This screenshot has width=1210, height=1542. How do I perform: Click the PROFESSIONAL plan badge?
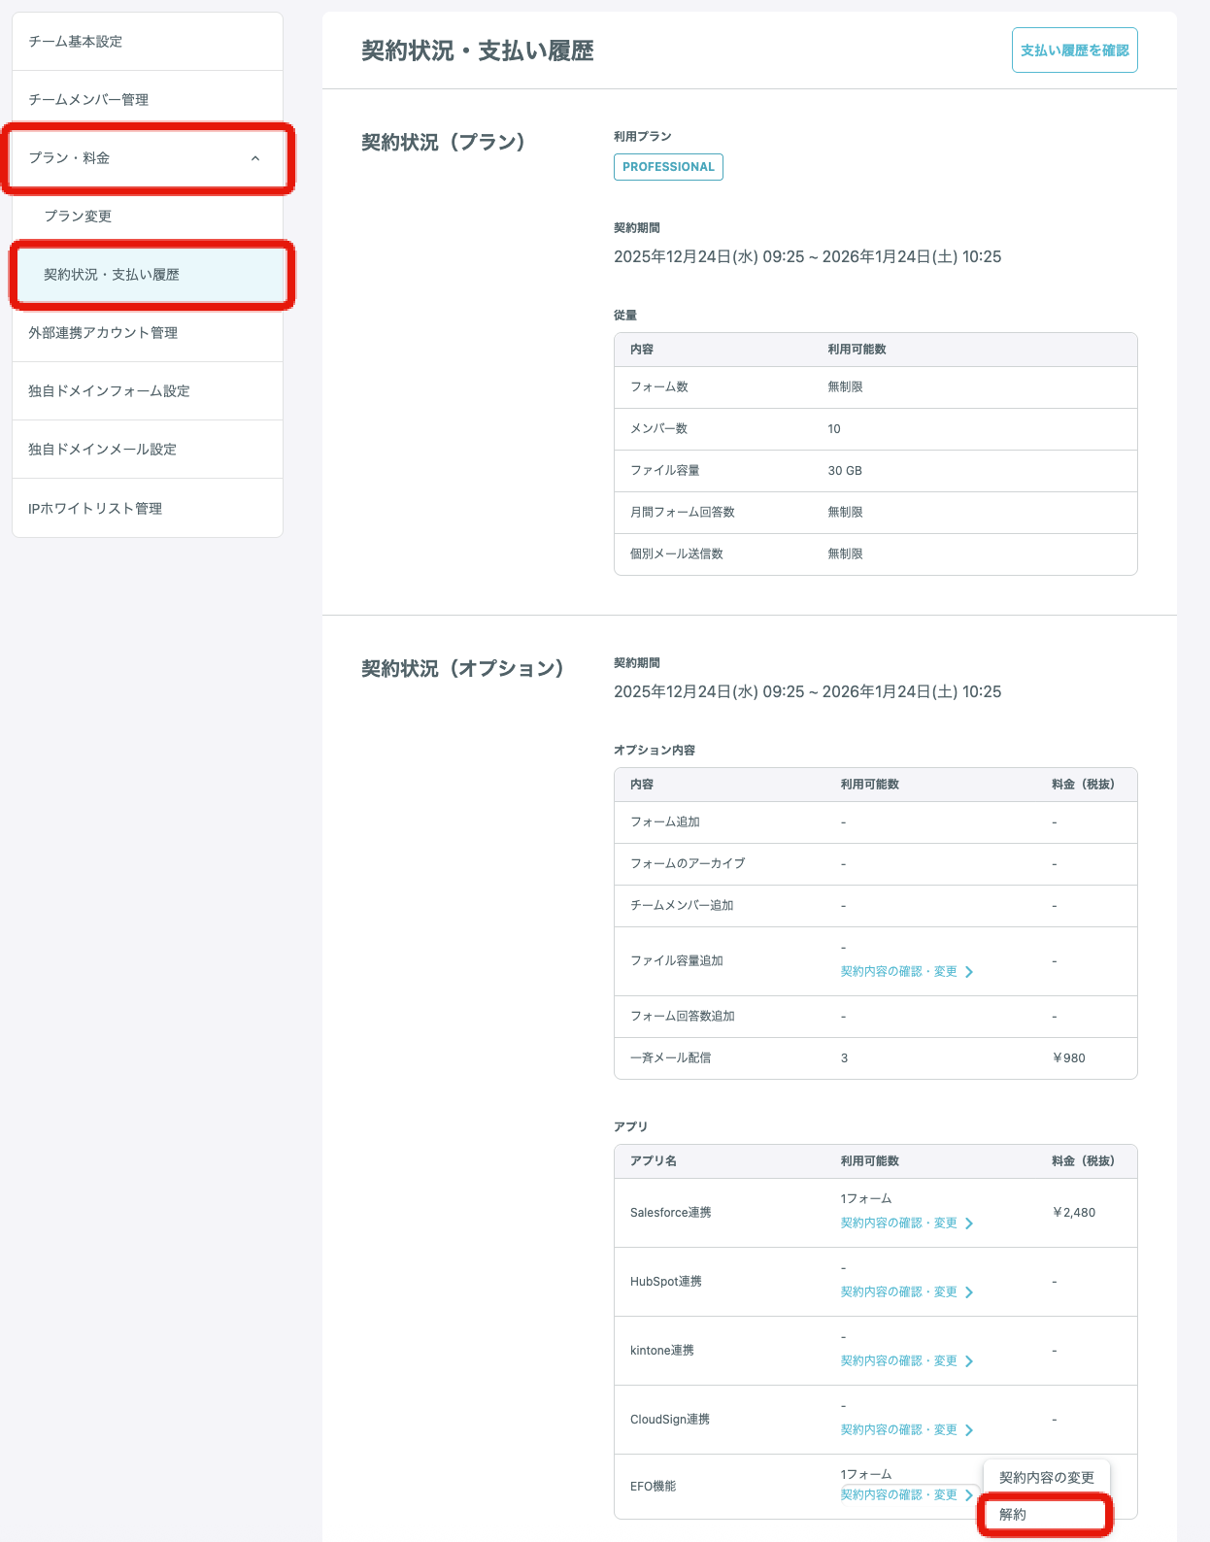tap(668, 167)
